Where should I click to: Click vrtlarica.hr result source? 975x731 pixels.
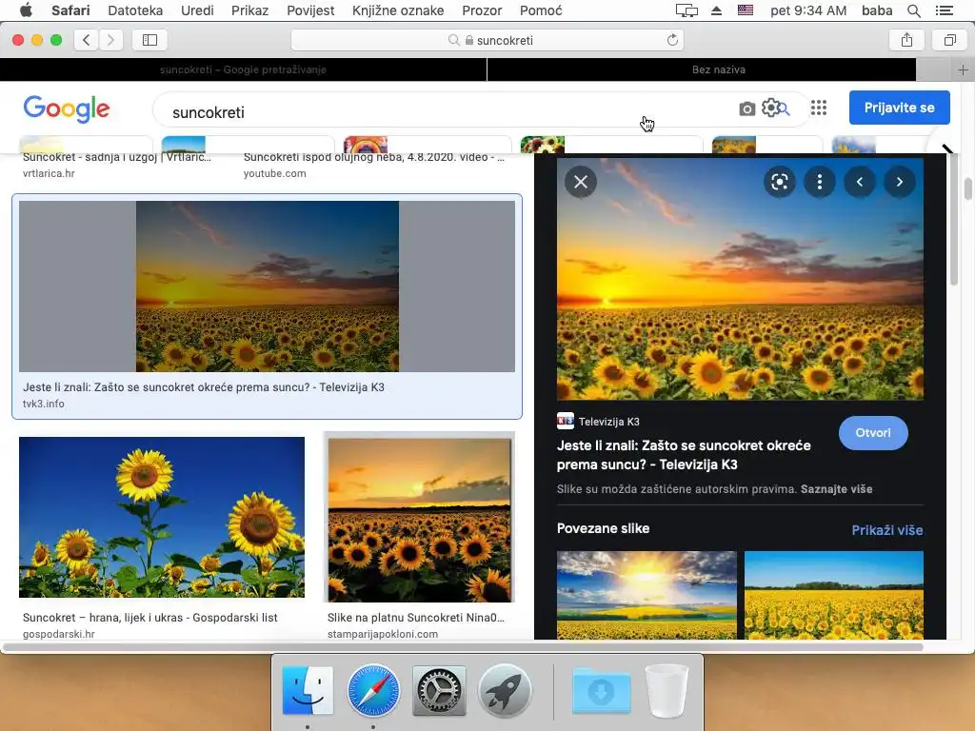[49, 173]
